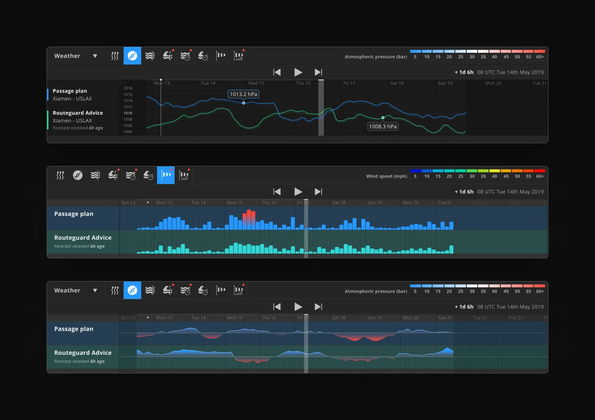Play the forecast animation in the wind speed panel
The image size is (595, 420).
(298, 192)
